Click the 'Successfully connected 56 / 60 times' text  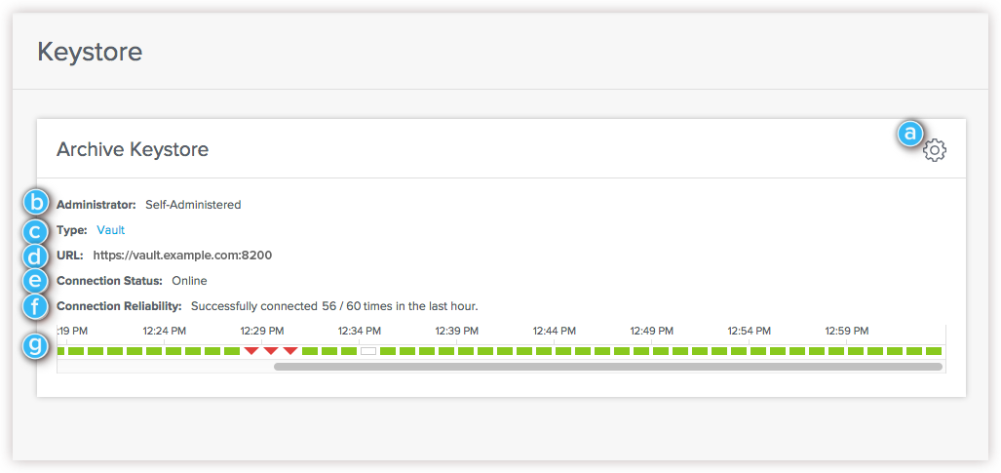pyautogui.click(x=334, y=306)
